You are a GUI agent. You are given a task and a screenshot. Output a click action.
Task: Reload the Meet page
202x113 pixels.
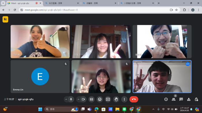click(15, 10)
